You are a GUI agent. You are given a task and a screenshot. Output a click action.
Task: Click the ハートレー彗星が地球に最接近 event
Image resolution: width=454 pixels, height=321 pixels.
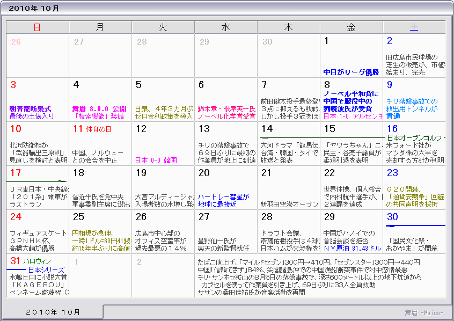click(x=223, y=201)
